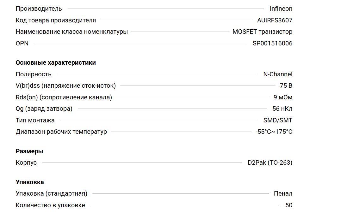This screenshot has height=212, width=347.
Task: Click the Диапазон рабочих температур label
Action: pos(61,132)
